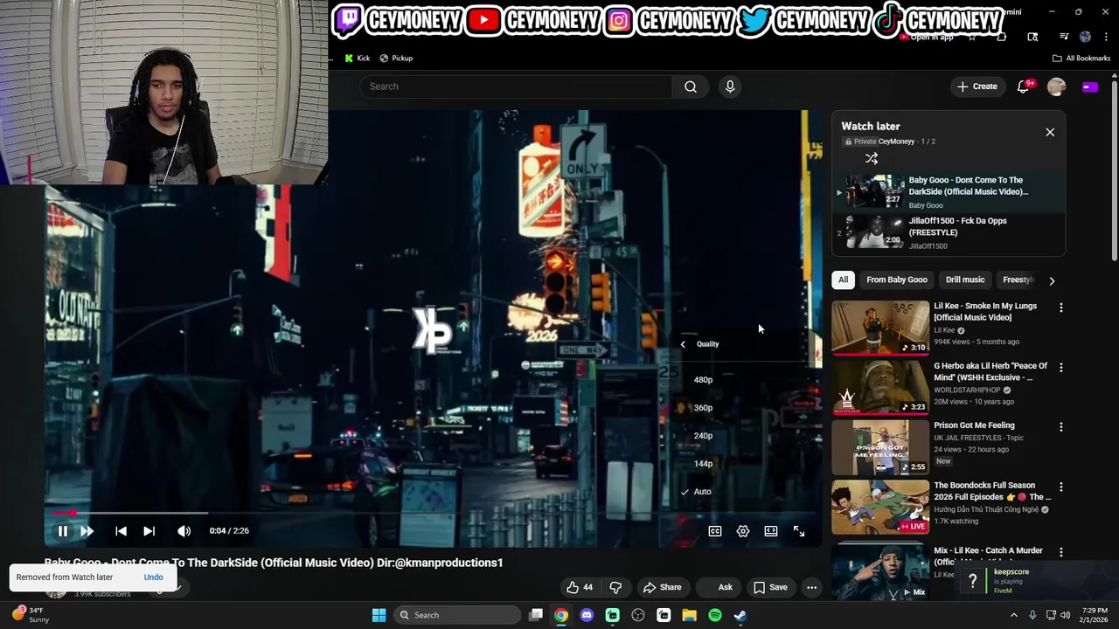Image resolution: width=1119 pixels, height=629 pixels.
Task: Open options for Lil Kee Smoke In My Lungs
Action: [x=1061, y=308]
